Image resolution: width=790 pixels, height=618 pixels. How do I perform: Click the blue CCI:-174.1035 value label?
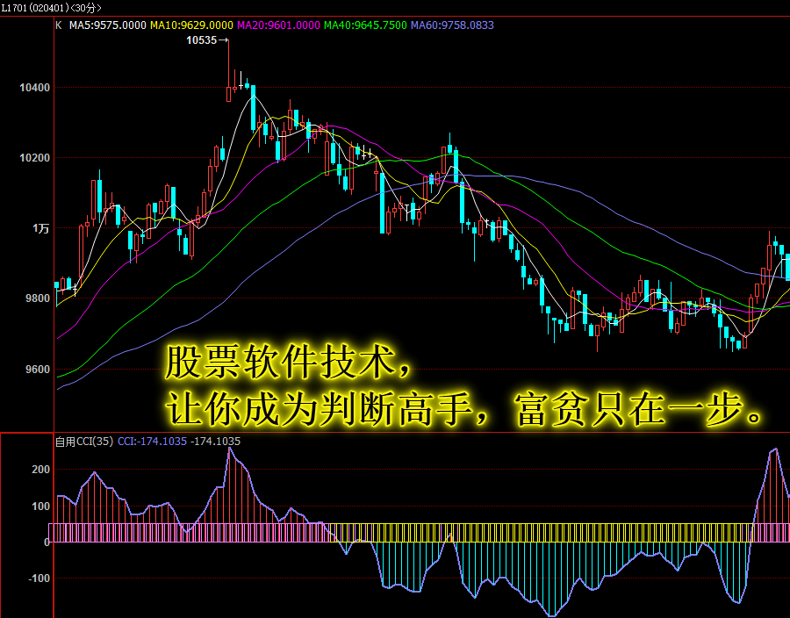pyautogui.click(x=152, y=442)
